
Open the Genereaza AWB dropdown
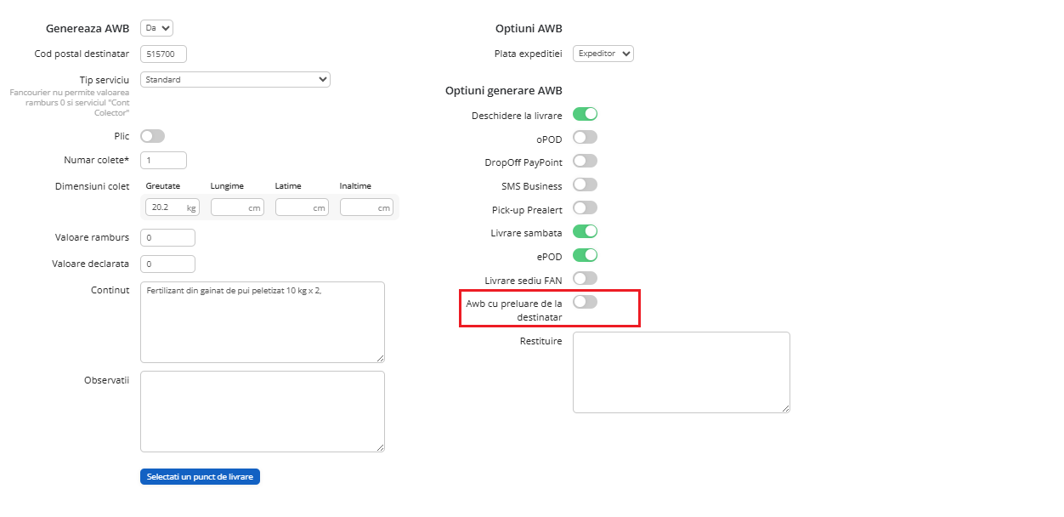click(x=156, y=28)
